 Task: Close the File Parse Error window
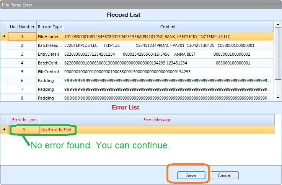point(277,5)
